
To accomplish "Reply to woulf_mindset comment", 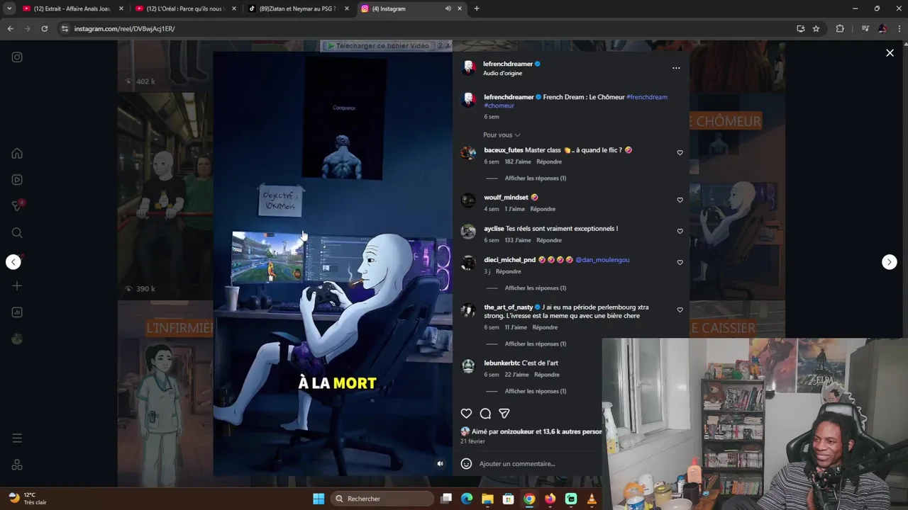I will (x=543, y=209).
